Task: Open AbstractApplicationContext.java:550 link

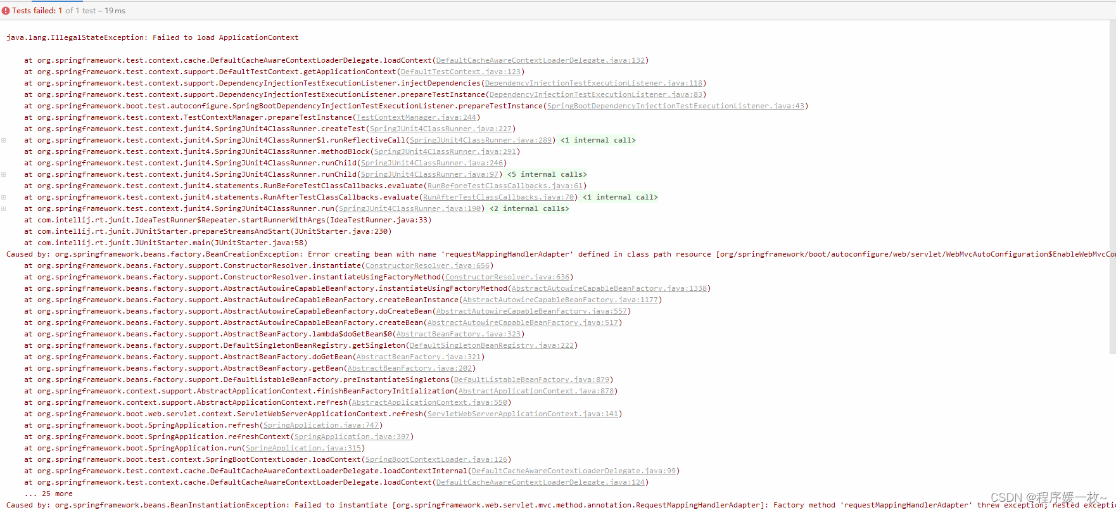Action: coord(429,402)
